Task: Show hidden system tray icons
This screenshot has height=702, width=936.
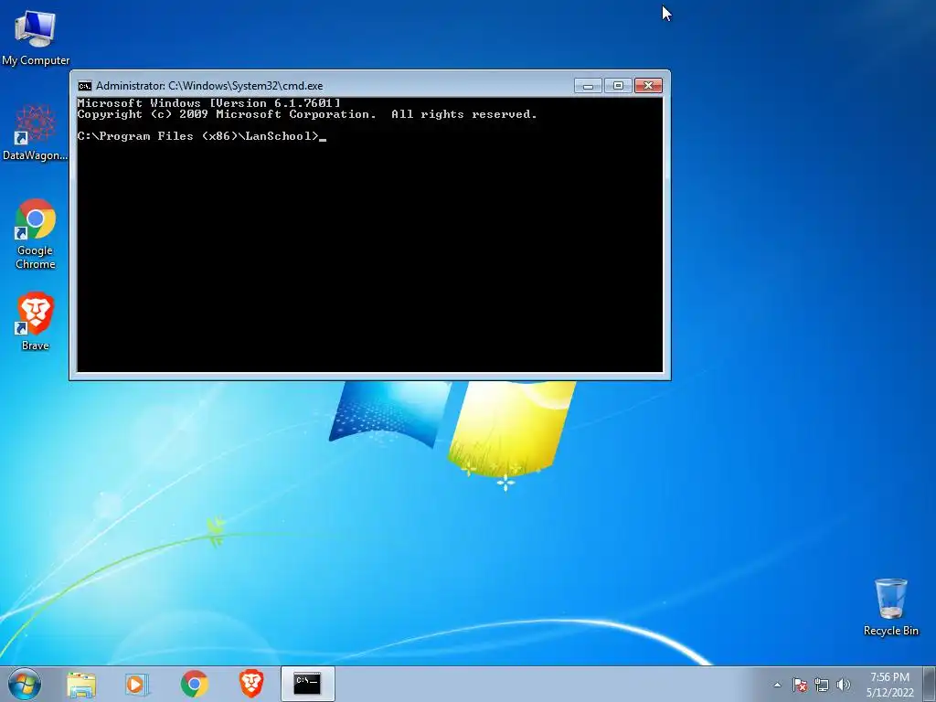Action: (x=777, y=685)
